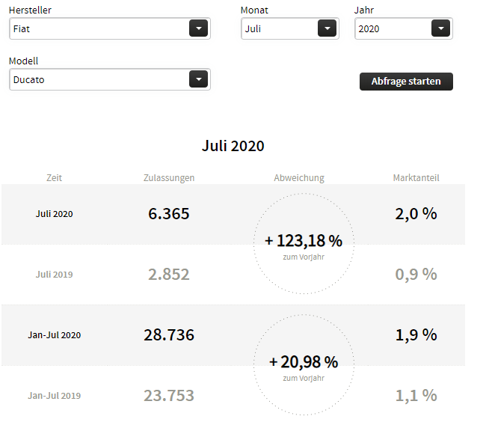Click the 23.753 registrations value
489x422 pixels.
coord(169,396)
